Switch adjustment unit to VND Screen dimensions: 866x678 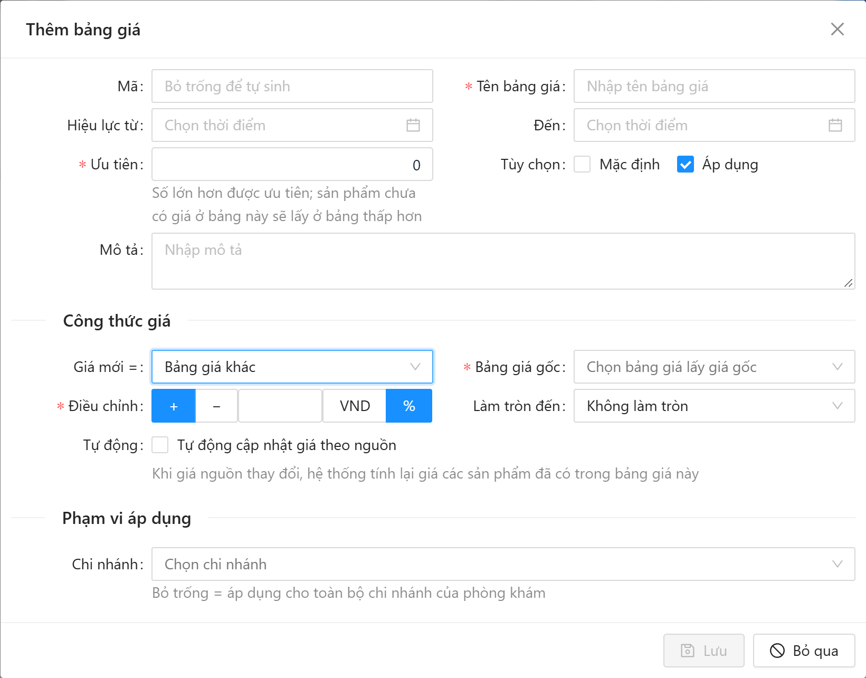355,406
